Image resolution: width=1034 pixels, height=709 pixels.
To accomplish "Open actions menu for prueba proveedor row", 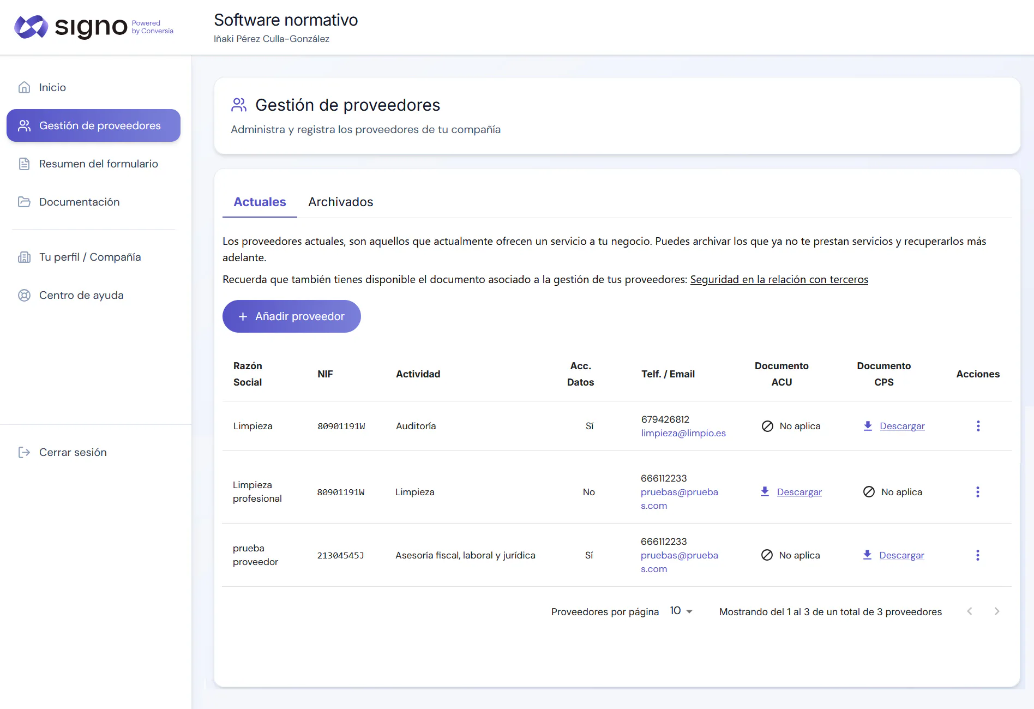I will (x=977, y=555).
